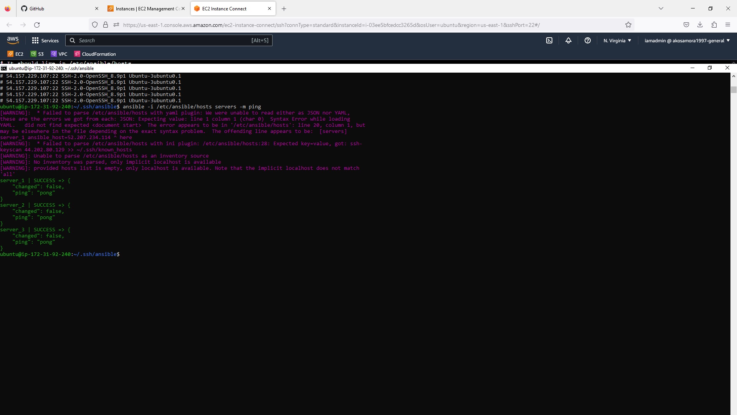Open site connection security lock icon
737x415 pixels.
click(106, 25)
